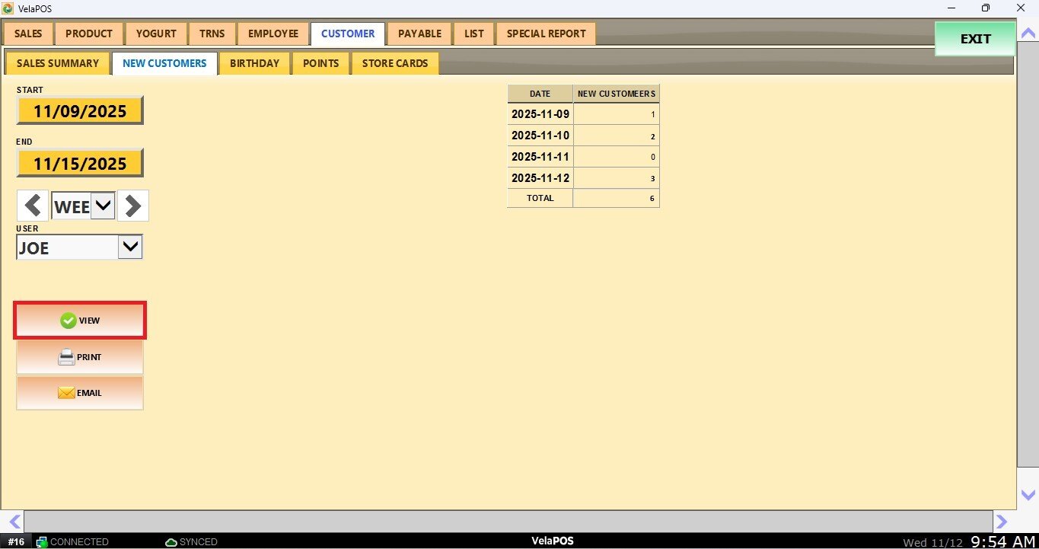
Task: Expand the week period dropdown
Action: 103,206
